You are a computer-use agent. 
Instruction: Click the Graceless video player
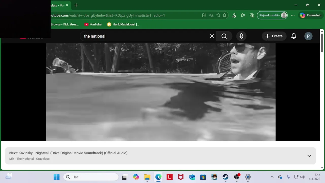[160, 92]
